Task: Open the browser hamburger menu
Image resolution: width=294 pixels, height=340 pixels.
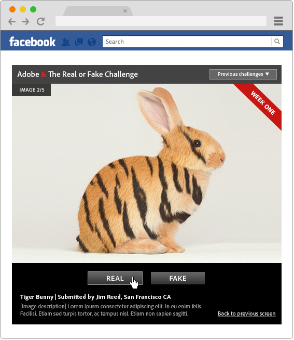Action: [x=278, y=21]
